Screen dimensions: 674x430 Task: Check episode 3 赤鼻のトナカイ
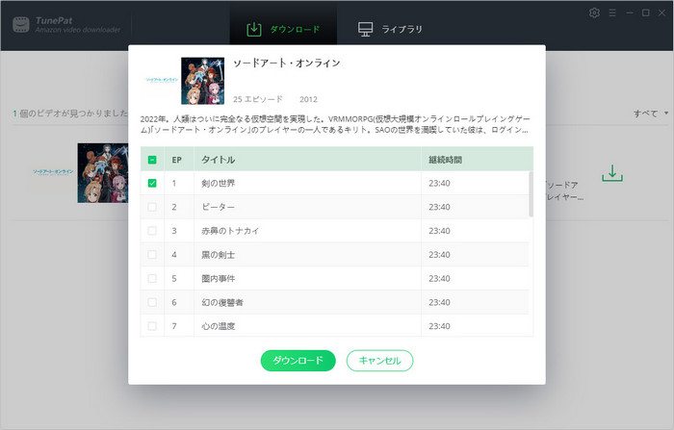[x=152, y=231]
